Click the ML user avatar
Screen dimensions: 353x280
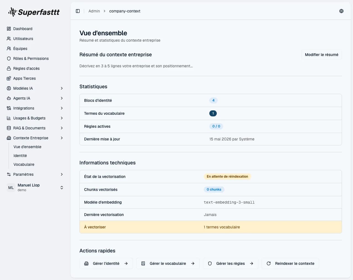point(11,188)
